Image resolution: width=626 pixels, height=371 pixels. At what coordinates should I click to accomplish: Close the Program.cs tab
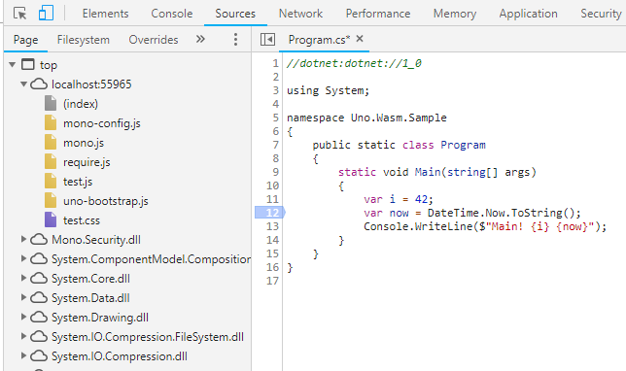pos(360,39)
